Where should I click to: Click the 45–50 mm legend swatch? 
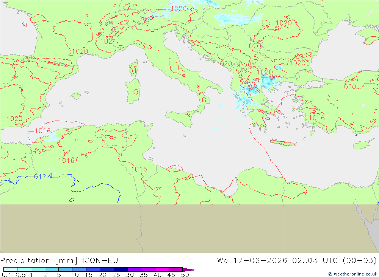[x=175, y=269]
